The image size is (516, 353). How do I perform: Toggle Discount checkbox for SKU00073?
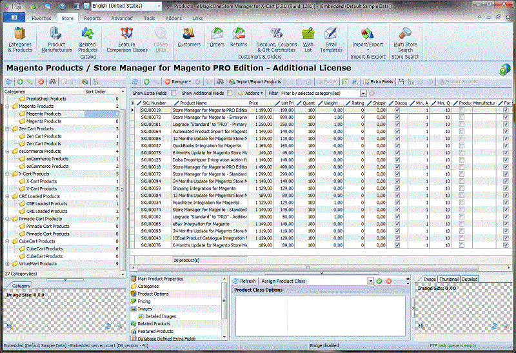[397, 117]
